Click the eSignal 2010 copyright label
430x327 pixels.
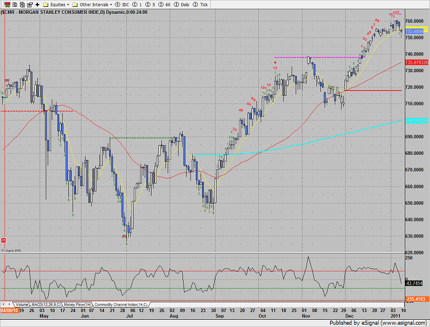[11, 250]
